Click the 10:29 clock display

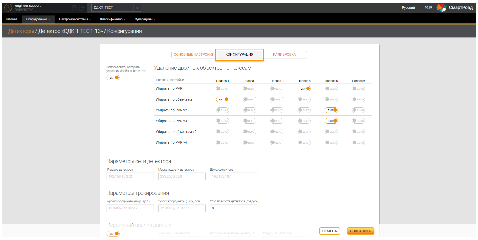pyautogui.click(x=428, y=7)
